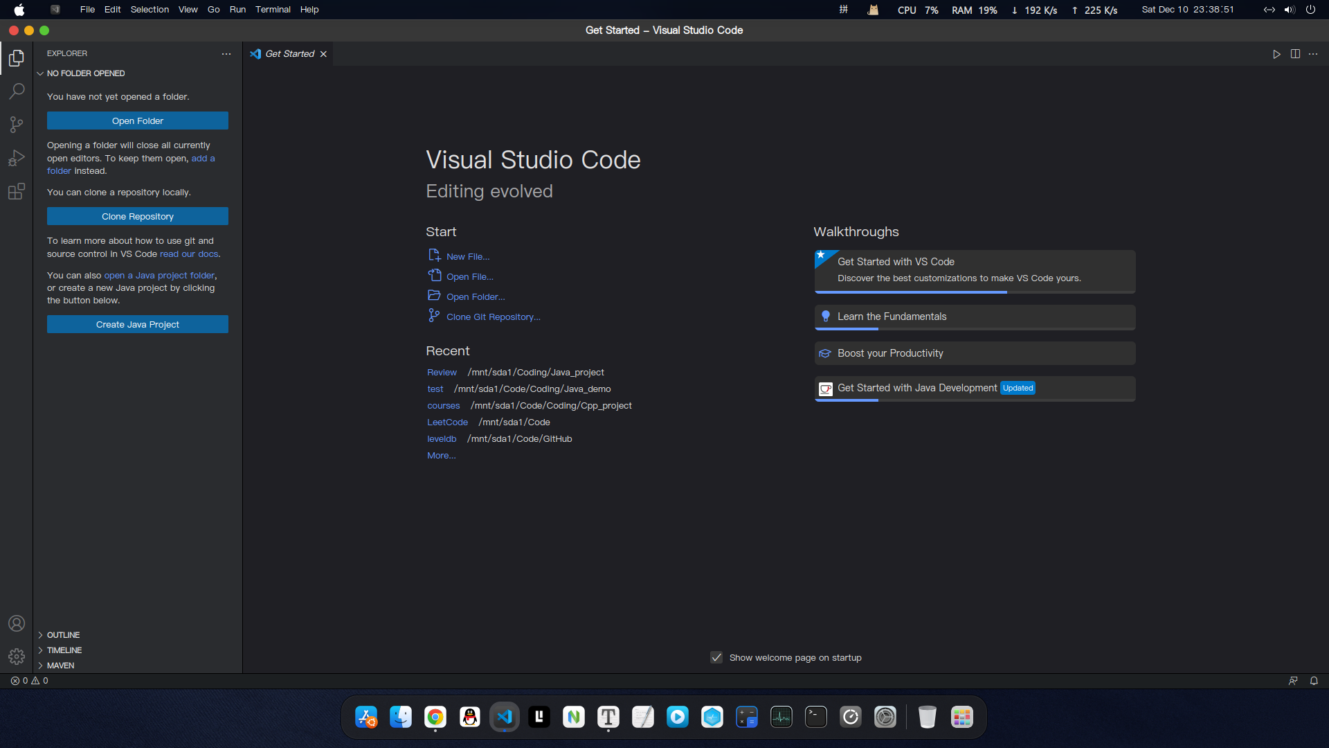Click the Accounts icon in activity bar
Viewport: 1329px width, 748px height.
(17, 623)
